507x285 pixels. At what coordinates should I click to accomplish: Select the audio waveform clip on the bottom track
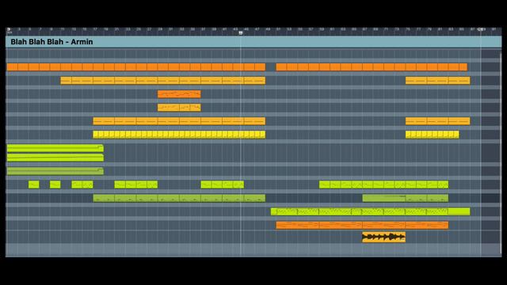tap(383, 237)
